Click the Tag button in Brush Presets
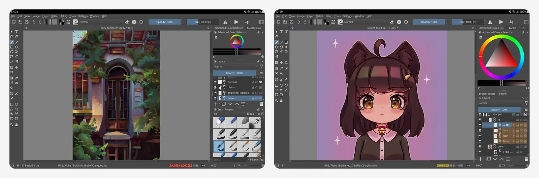 (250, 114)
